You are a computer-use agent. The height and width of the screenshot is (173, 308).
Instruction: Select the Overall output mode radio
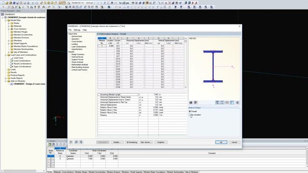pos(190,111)
